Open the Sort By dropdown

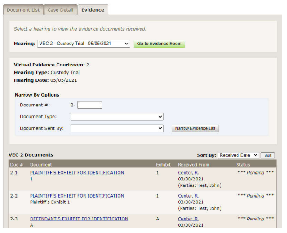(x=238, y=155)
